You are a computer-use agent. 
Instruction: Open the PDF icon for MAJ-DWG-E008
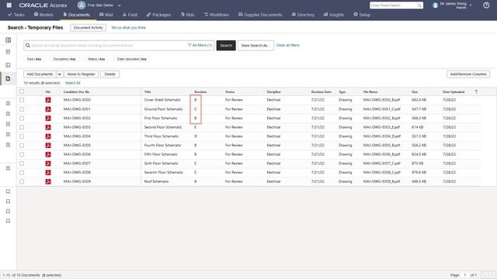click(x=48, y=172)
